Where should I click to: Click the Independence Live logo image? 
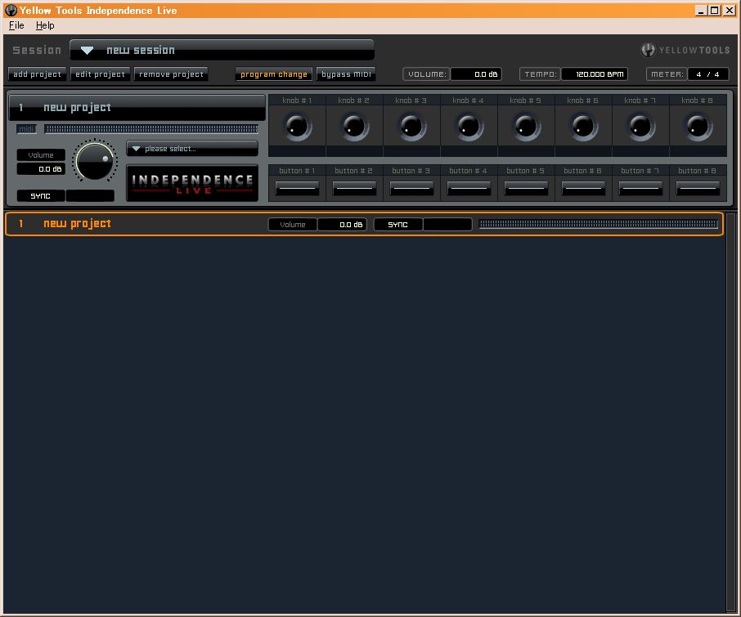tap(192, 183)
